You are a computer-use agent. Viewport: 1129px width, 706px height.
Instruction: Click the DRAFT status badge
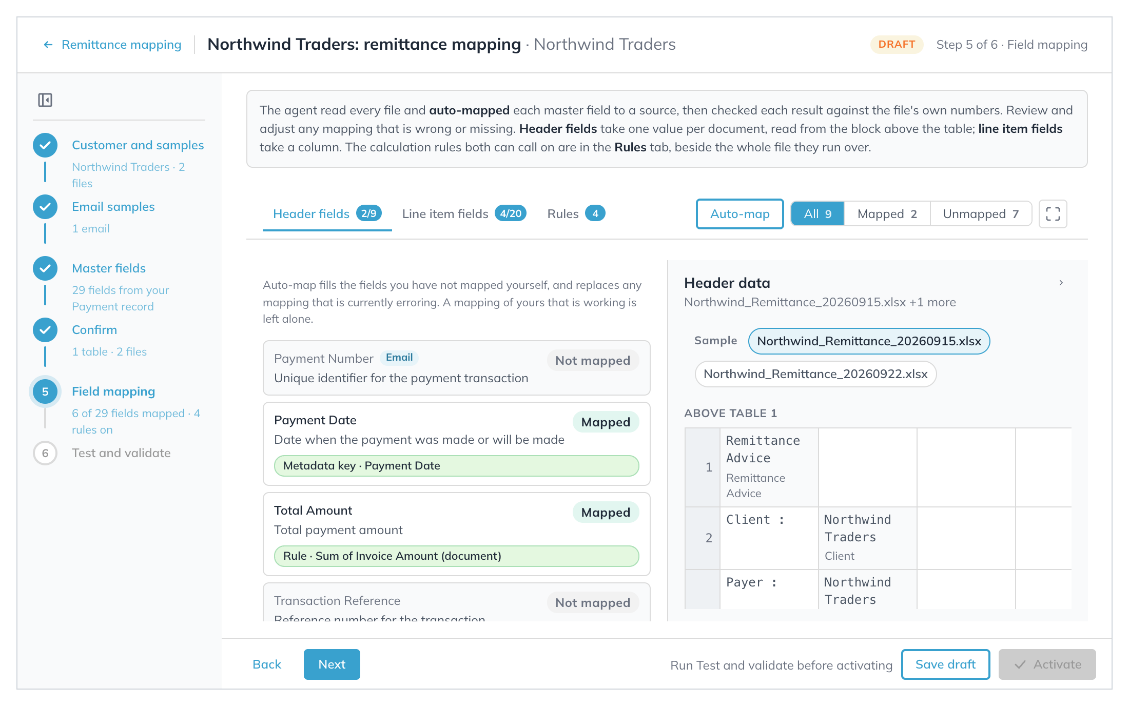(897, 45)
